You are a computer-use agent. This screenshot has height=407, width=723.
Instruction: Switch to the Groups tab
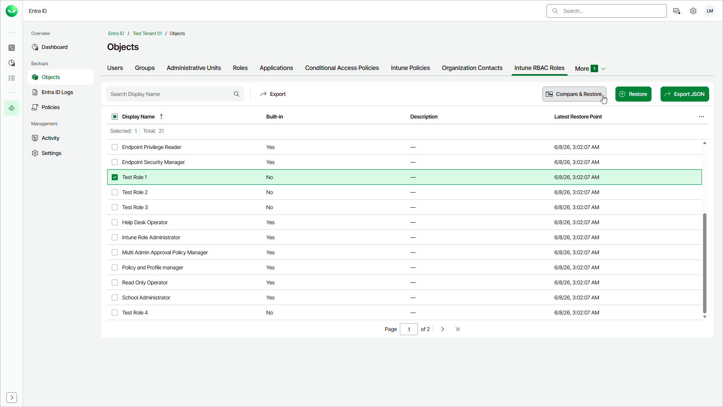145,68
